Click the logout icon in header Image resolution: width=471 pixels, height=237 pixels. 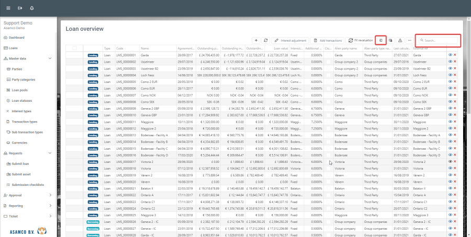coord(20,8)
